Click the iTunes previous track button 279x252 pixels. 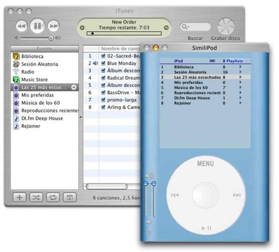click(21, 26)
